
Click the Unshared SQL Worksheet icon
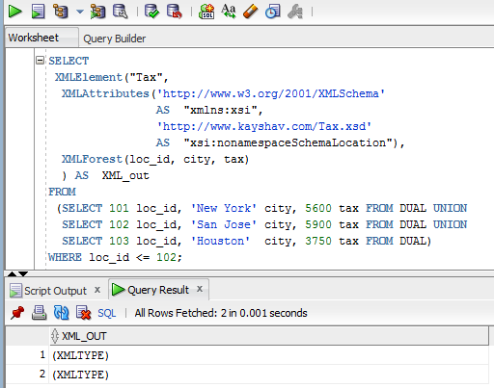coord(206,12)
